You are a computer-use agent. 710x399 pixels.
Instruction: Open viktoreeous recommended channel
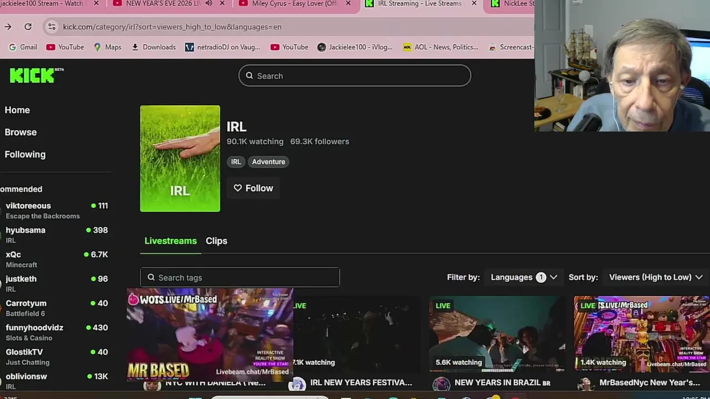point(55,211)
